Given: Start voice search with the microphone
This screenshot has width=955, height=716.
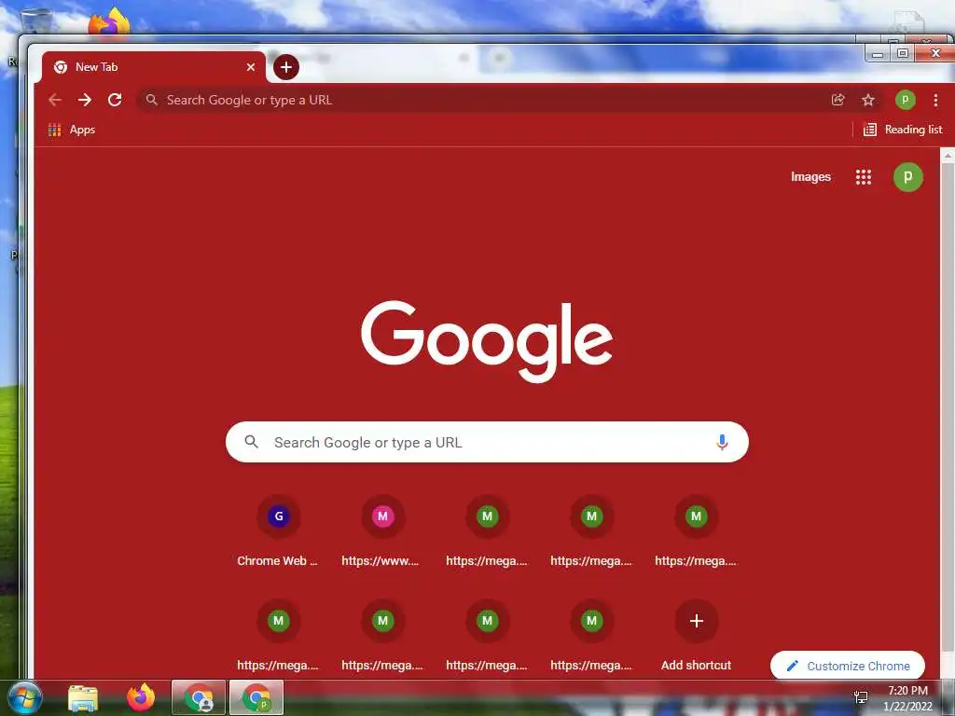Looking at the screenshot, I should (x=722, y=442).
